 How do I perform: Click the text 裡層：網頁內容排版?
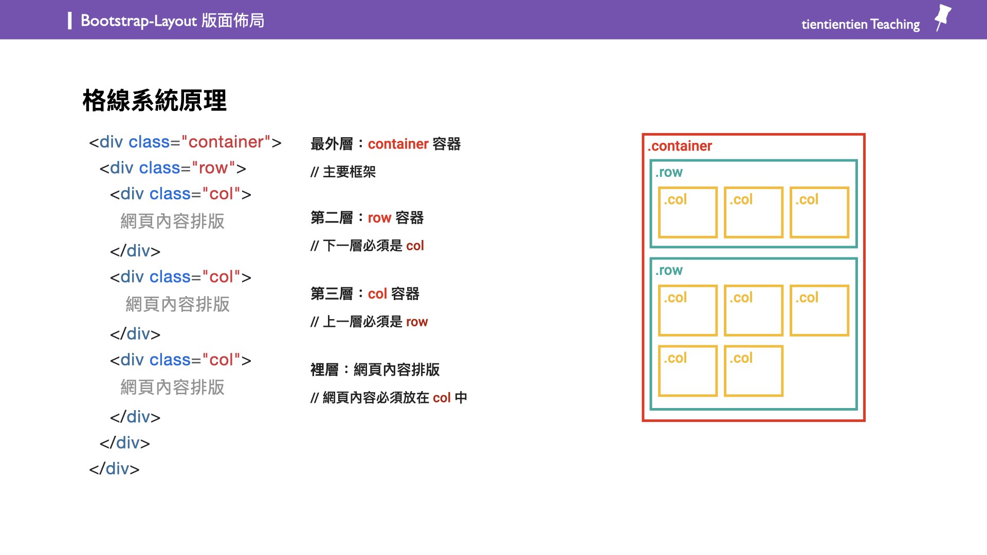coord(375,369)
